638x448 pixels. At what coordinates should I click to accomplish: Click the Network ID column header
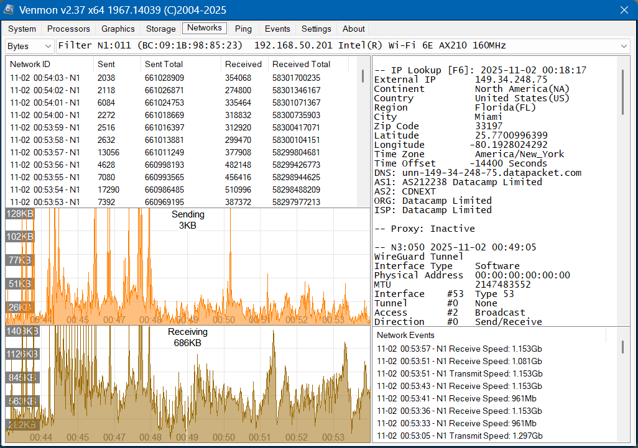[x=30, y=64]
